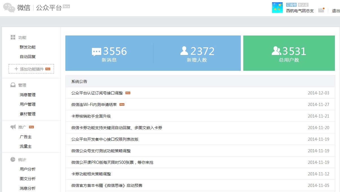Click the 推广 megaphone icon
The image size is (340, 192).
tap(13, 127)
